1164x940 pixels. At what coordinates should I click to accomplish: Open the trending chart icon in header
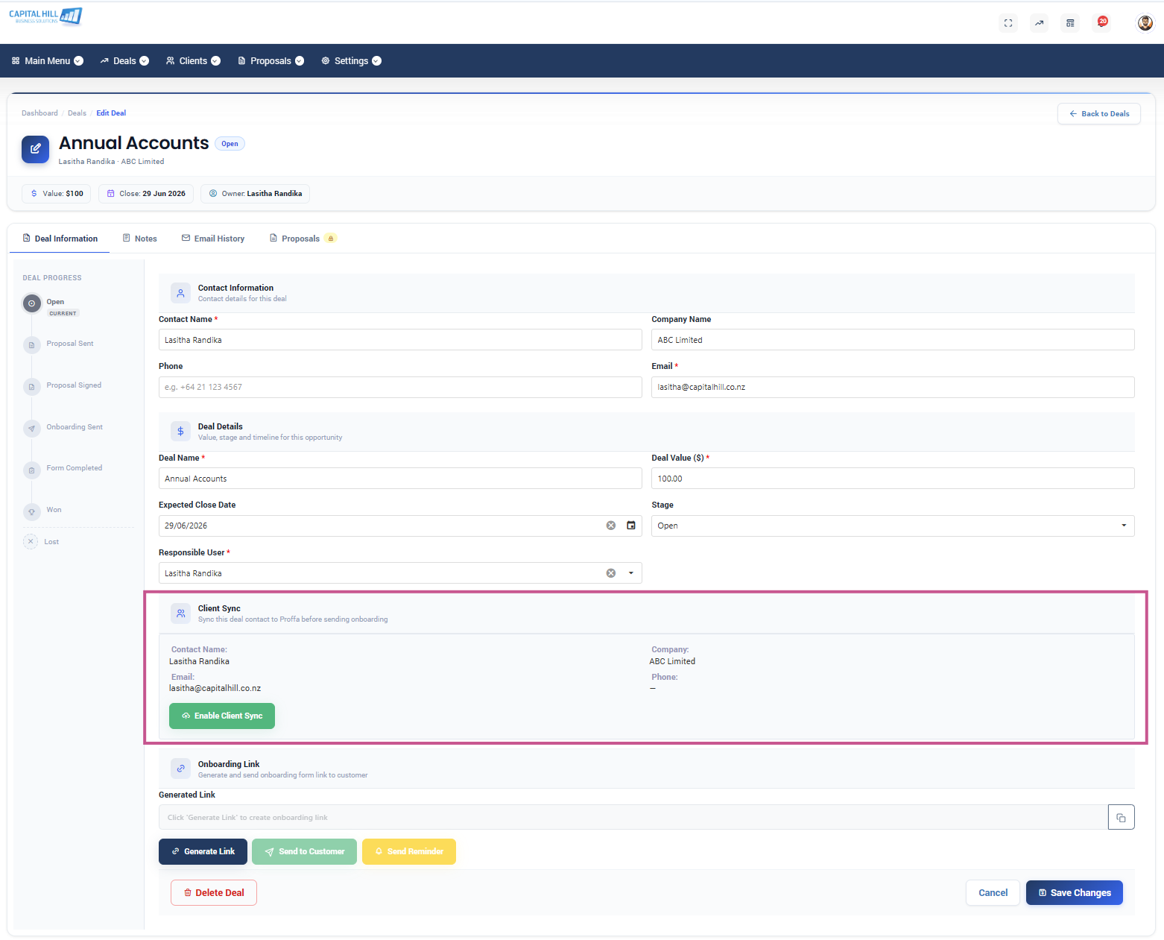pyautogui.click(x=1039, y=23)
